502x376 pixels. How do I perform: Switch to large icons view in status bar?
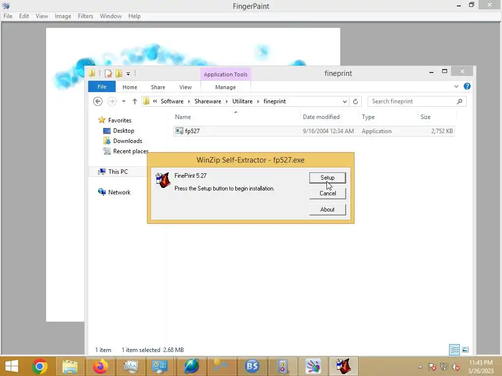[465, 350]
